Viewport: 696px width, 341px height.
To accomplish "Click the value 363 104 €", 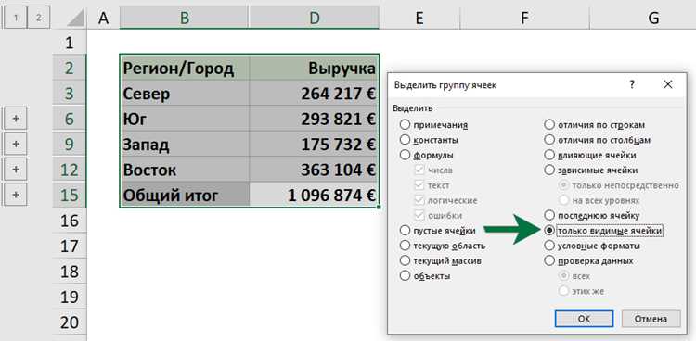I will point(315,170).
